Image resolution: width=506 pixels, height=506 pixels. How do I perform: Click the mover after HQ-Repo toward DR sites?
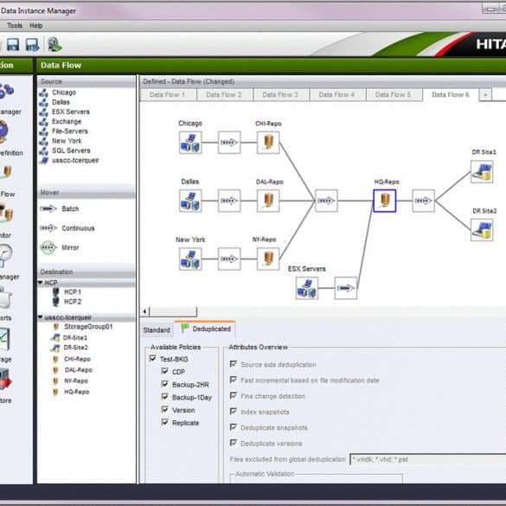[423, 201]
